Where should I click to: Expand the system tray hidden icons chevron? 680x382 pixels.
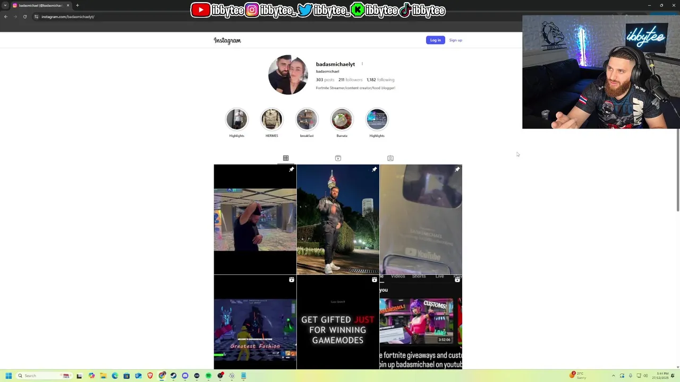tap(614, 376)
